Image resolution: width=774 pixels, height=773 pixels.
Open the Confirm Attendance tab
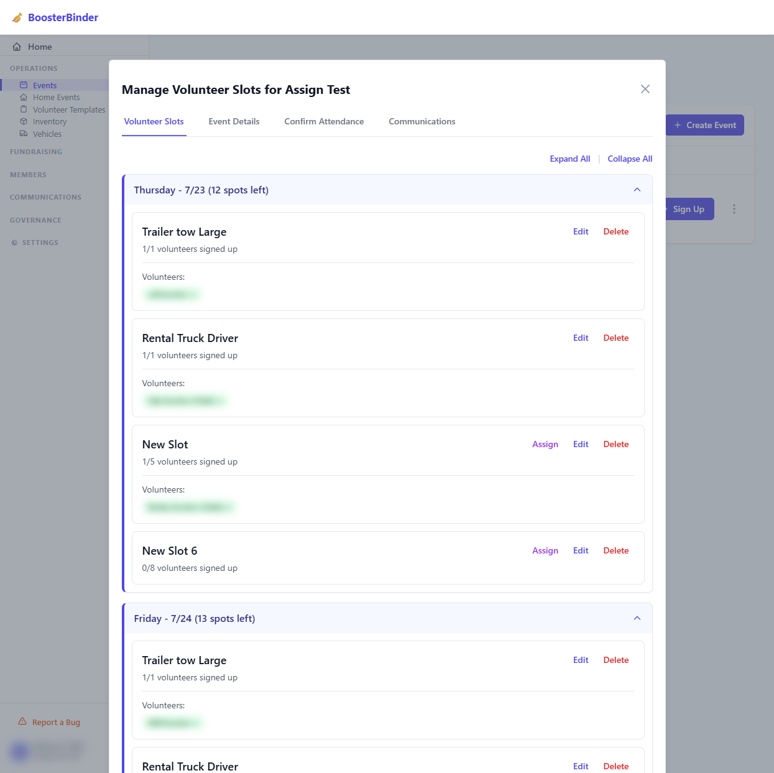(324, 121)
